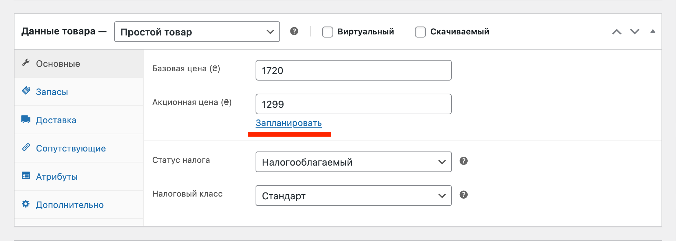676x241 pixels.
Task: Click help icon next to Налоговый класс
Action: click(x=464, y=195)
